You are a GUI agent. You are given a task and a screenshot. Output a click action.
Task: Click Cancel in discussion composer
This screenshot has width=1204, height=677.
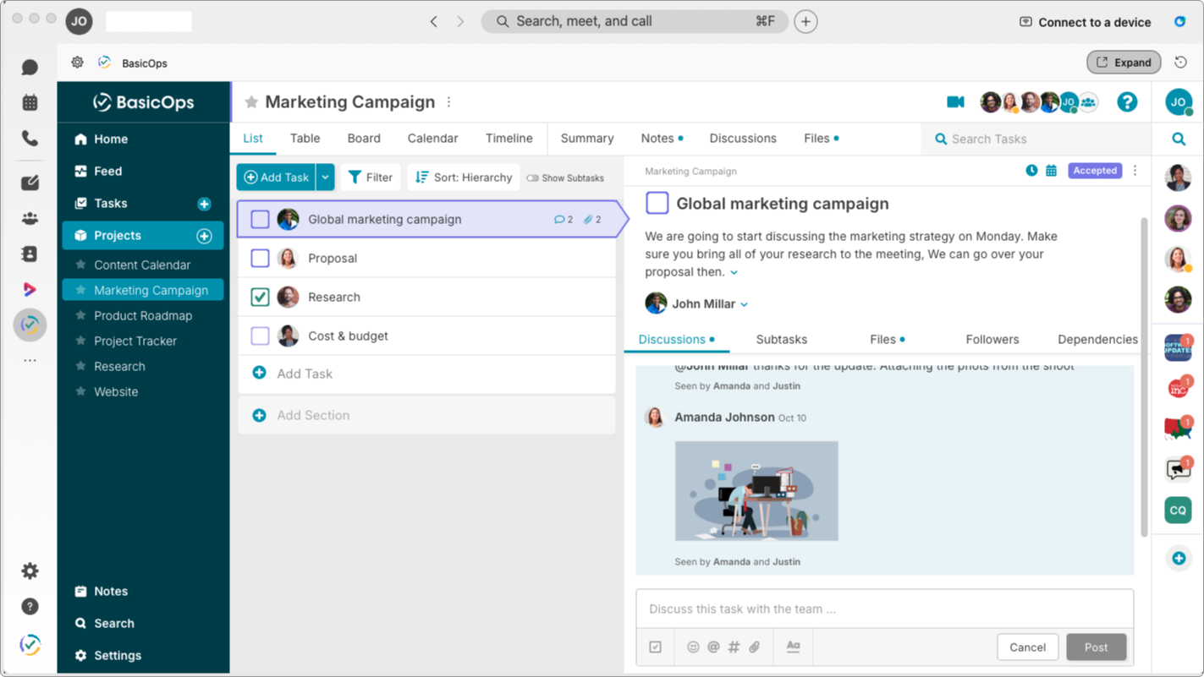1027,647
